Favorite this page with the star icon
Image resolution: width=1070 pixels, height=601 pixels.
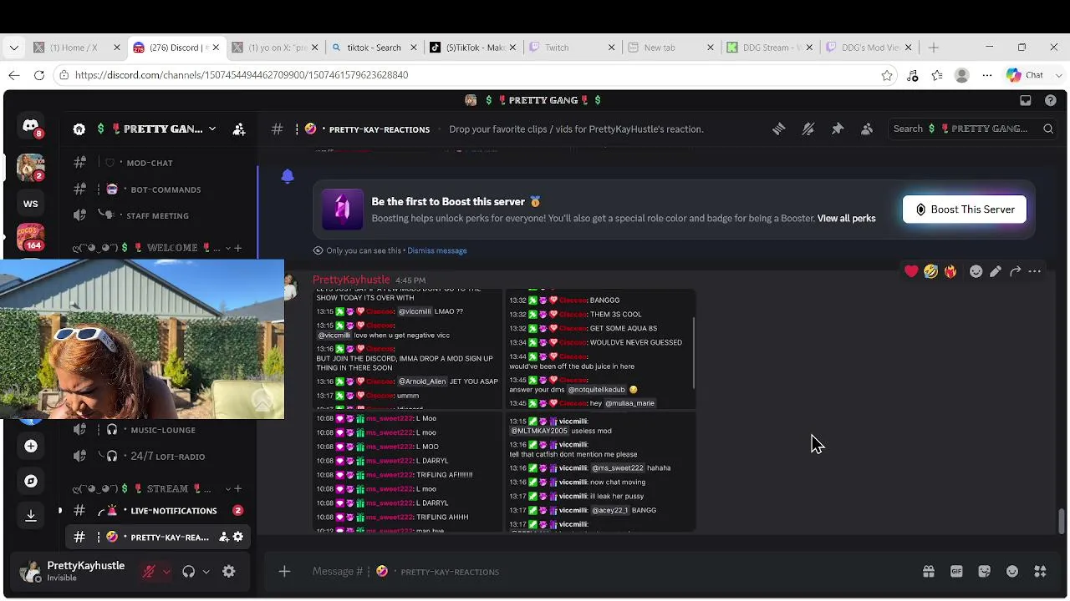click(887, 75)
